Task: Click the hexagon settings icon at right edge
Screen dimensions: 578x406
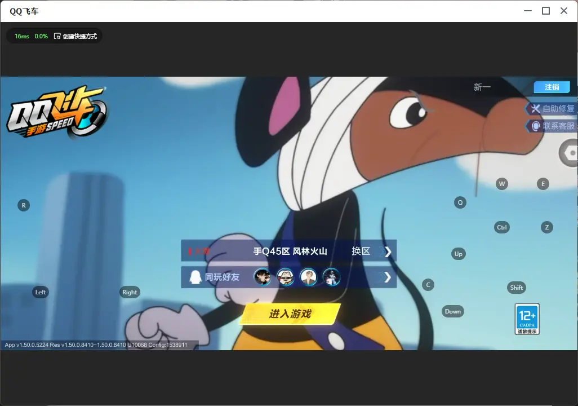Action: pyautogui.click(x=570, y=153)
